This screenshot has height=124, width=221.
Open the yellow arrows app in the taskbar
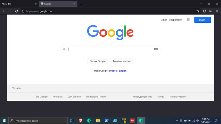(x=124, y=120)
